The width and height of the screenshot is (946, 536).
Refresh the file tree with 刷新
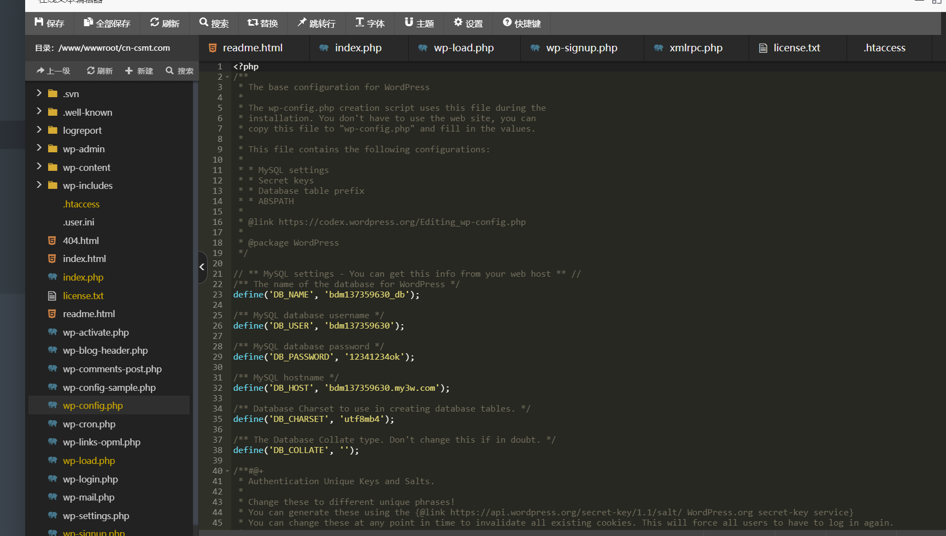[99, 71]
